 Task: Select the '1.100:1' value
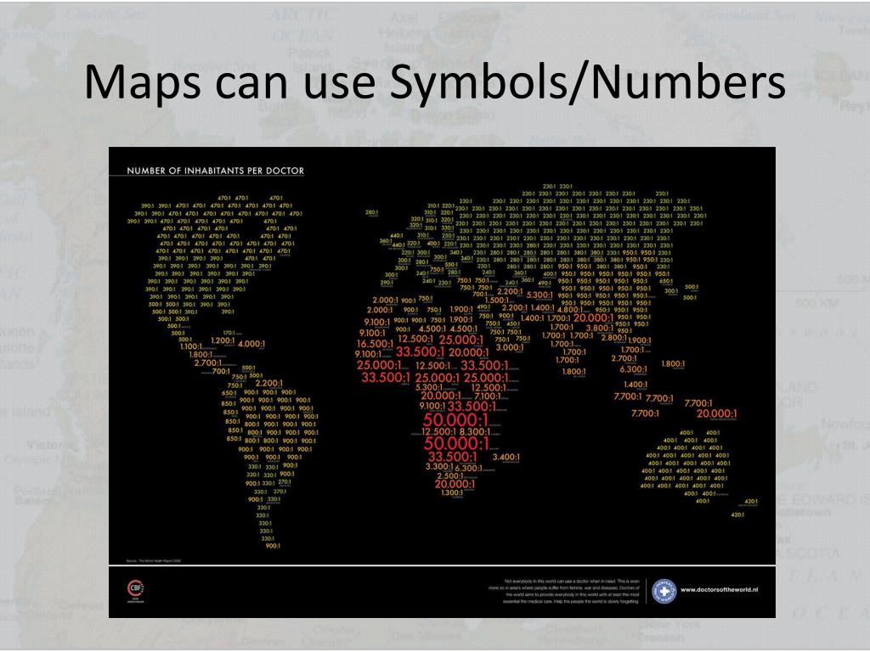click(191, 346)
